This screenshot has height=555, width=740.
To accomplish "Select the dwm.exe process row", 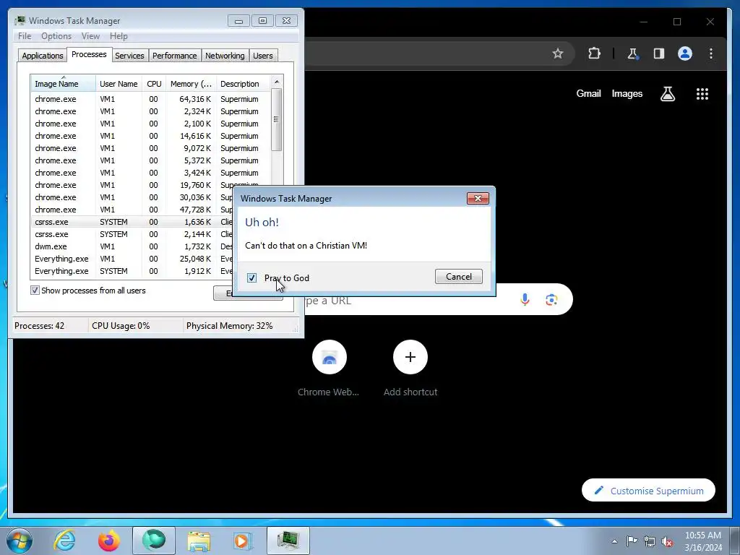I will pyautogui.click(x=132, y=246).
